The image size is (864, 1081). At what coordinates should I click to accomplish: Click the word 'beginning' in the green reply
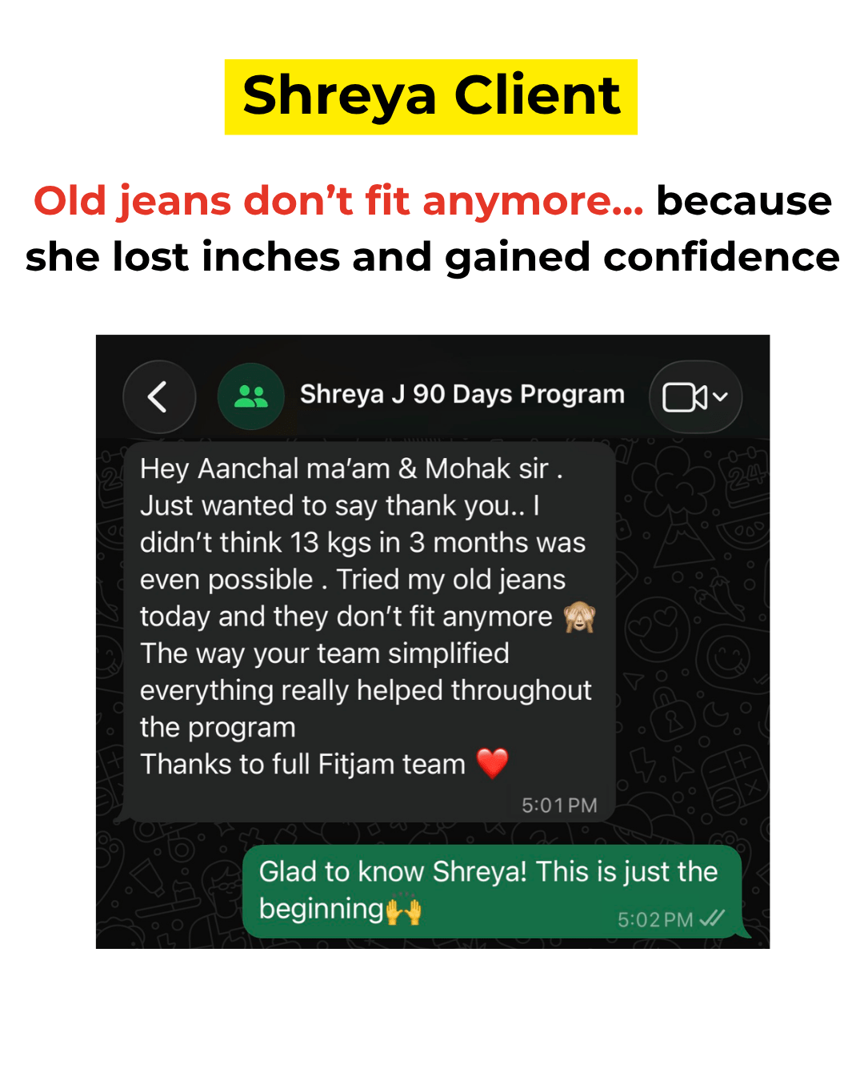322,910
